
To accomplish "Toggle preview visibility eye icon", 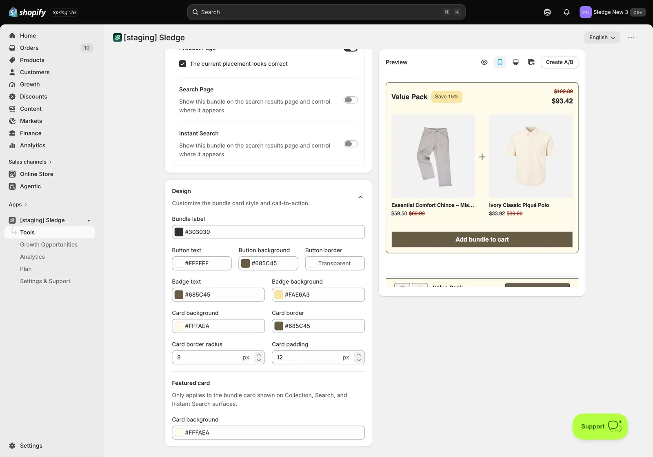I will pyautogui.click(x=484, y=62).
